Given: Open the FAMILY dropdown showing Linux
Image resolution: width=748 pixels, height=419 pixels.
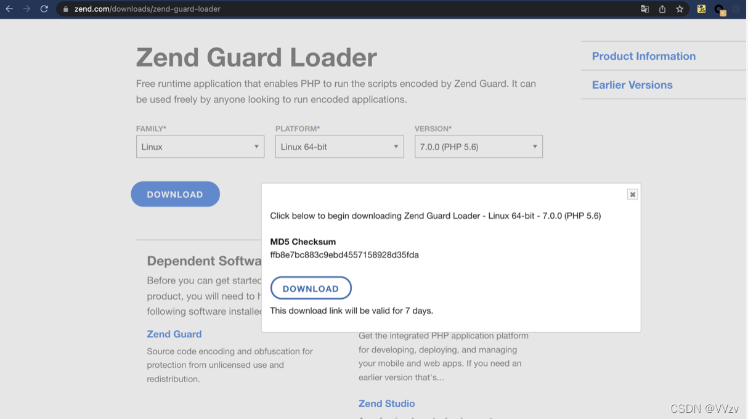Looking at the screenshot, I should pos(200,146).
